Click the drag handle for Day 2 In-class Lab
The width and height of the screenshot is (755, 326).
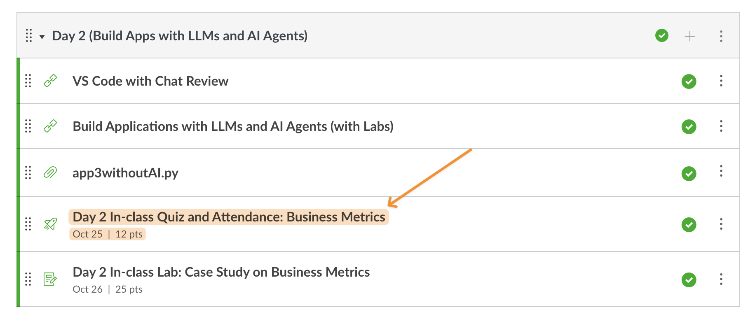(28, 279)
